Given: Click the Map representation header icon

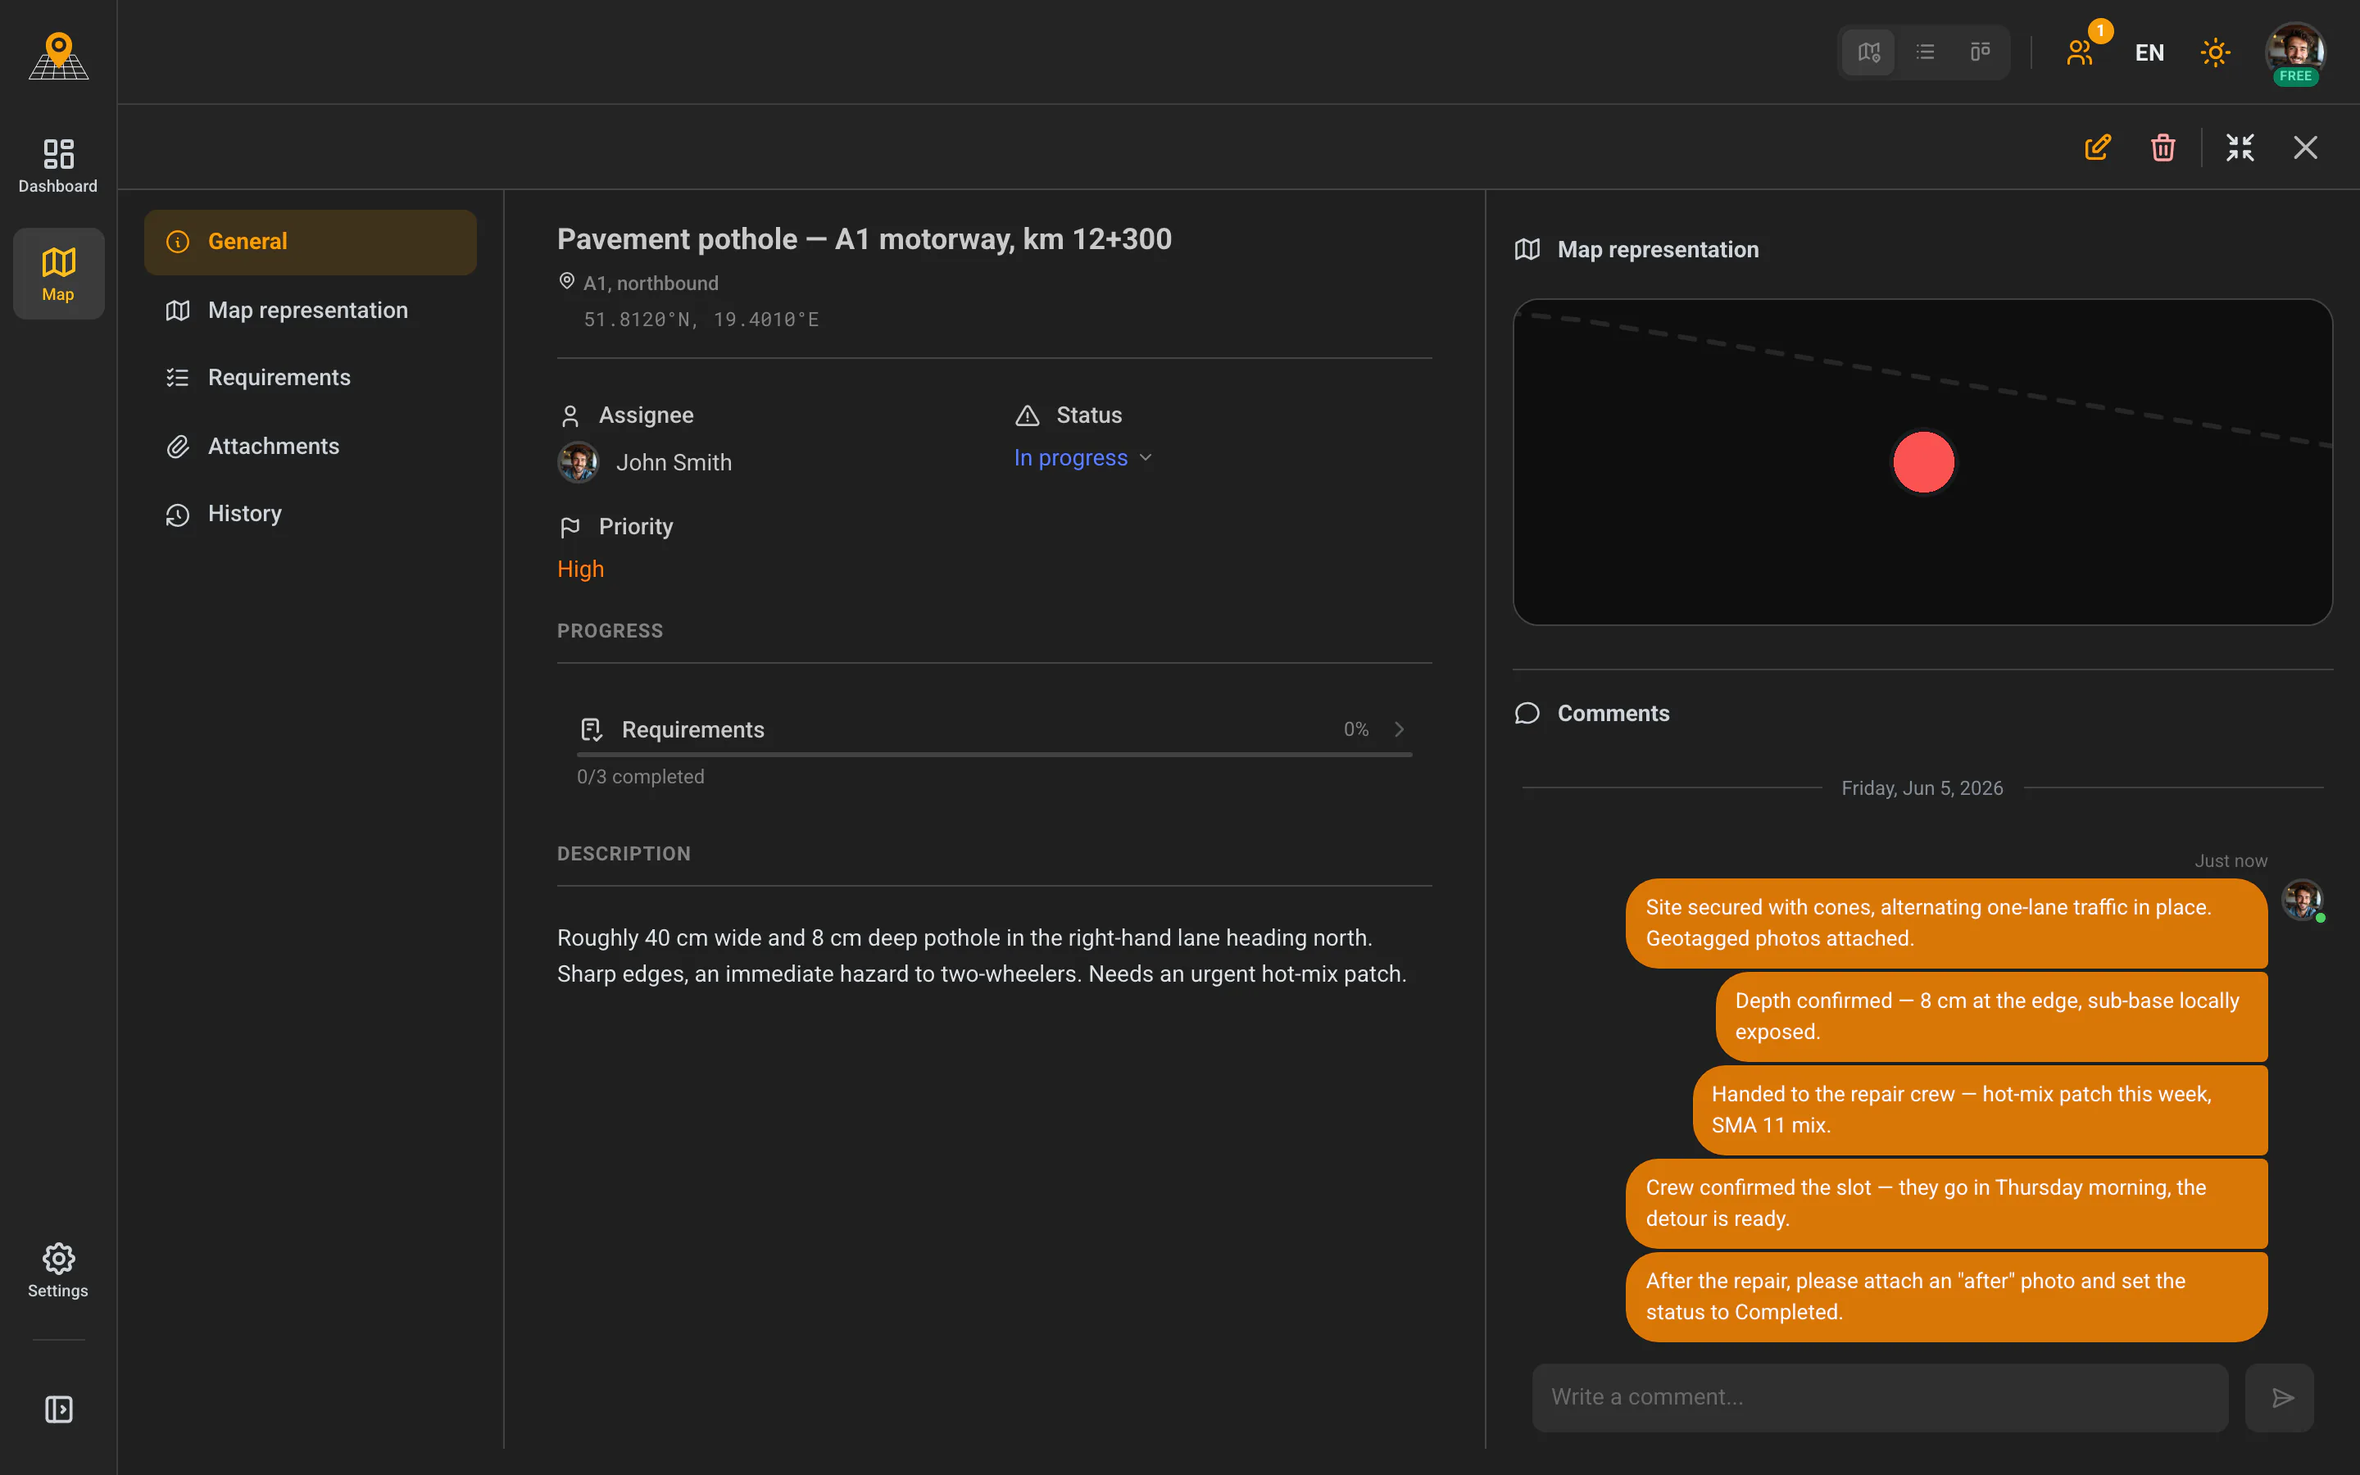Looking at the screenshot, I should pyautogui.click(x=1527, y=250).
